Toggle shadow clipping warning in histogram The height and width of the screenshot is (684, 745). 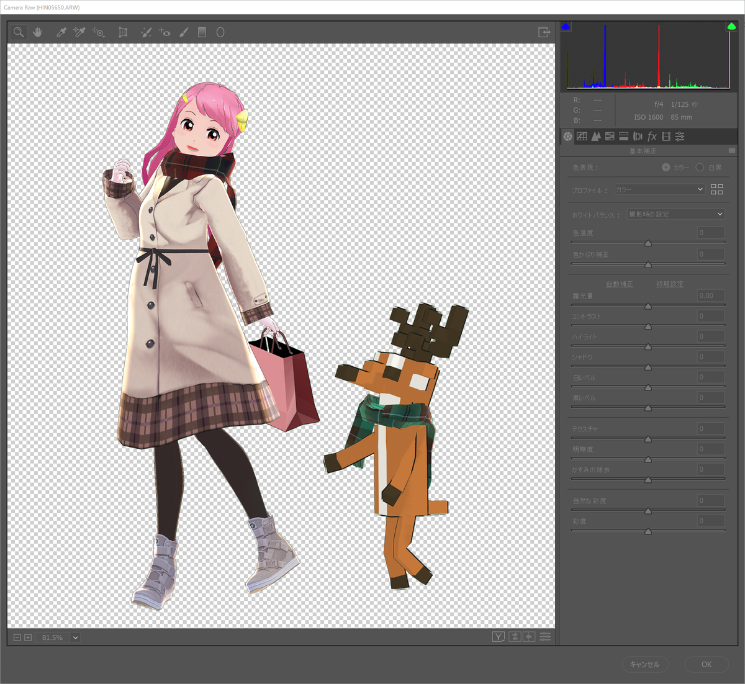pyautogui.click(x=565, y=27)
